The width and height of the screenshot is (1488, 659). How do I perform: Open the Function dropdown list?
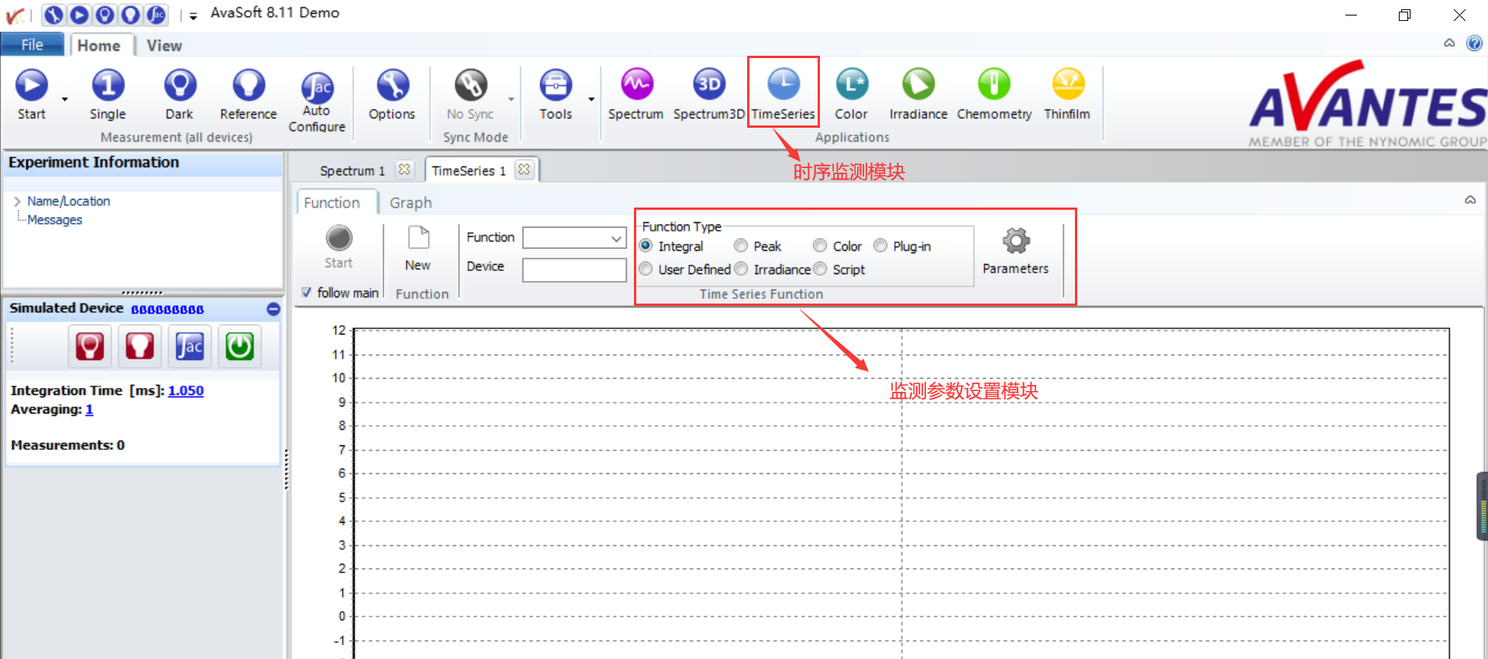click(x=617, y=238)
